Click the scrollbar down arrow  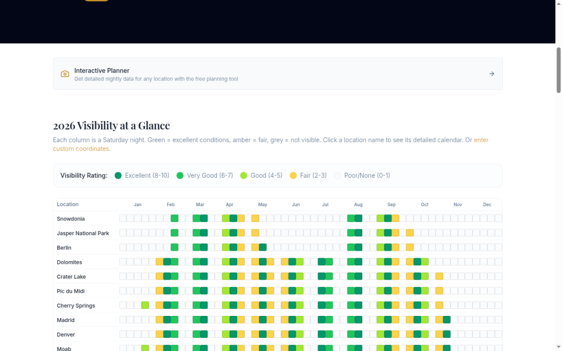[559, 348]
